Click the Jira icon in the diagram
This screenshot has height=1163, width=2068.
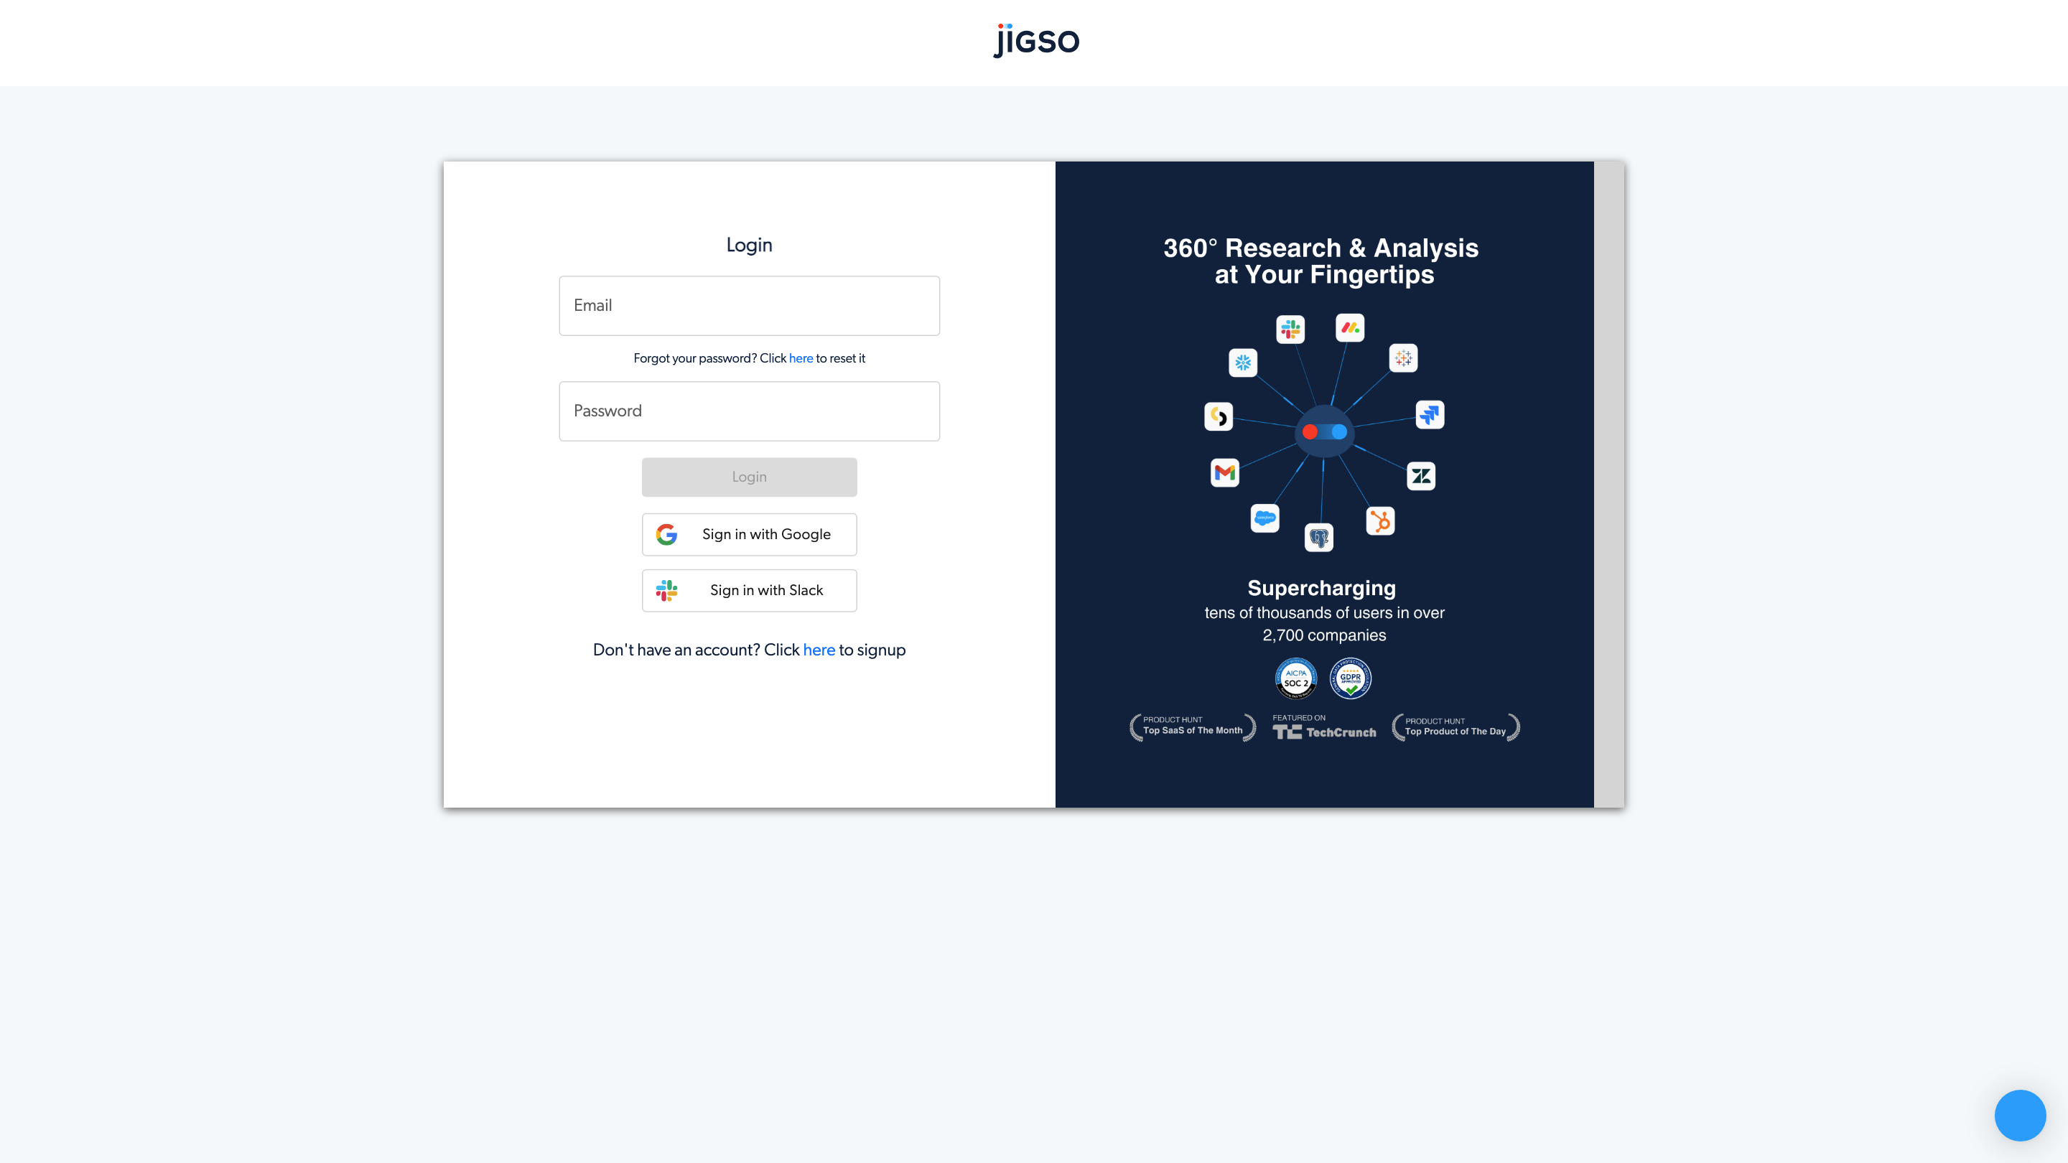point(1429,415)
